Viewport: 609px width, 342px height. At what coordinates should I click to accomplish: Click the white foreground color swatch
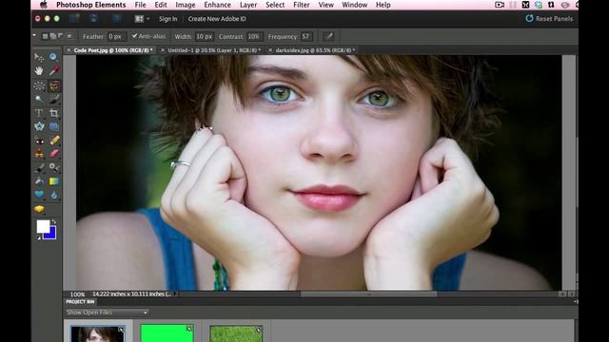[43, 226]
